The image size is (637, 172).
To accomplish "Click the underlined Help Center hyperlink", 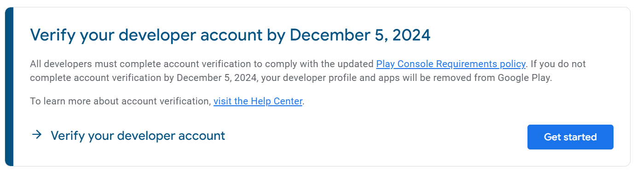I will tap(258, 101).
